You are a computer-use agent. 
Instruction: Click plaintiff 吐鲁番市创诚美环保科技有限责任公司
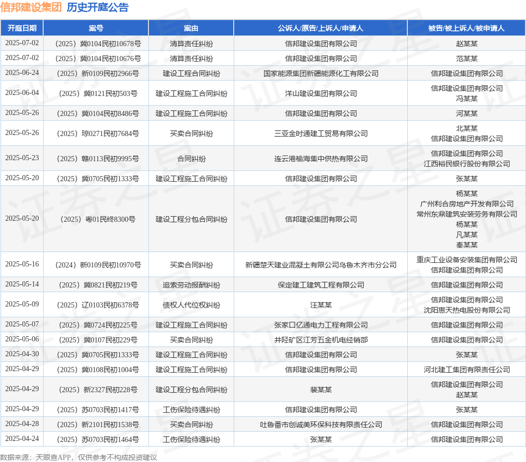pyautogui.click(x=321, y=425)
